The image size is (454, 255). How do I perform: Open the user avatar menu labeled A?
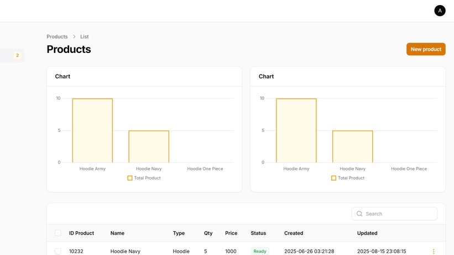coord(440,10)
